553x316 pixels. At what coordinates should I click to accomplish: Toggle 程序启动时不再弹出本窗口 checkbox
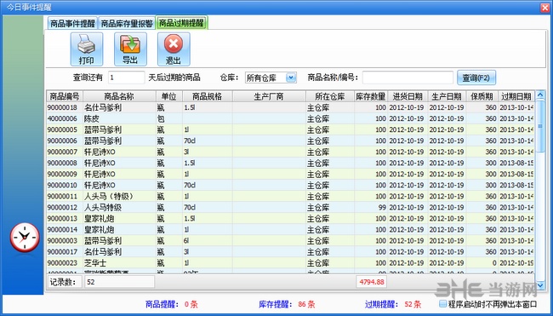coord(443,303)
